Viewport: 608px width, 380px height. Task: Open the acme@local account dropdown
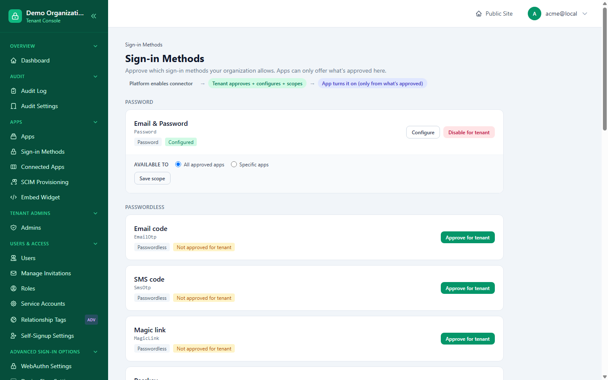point(557,14)
